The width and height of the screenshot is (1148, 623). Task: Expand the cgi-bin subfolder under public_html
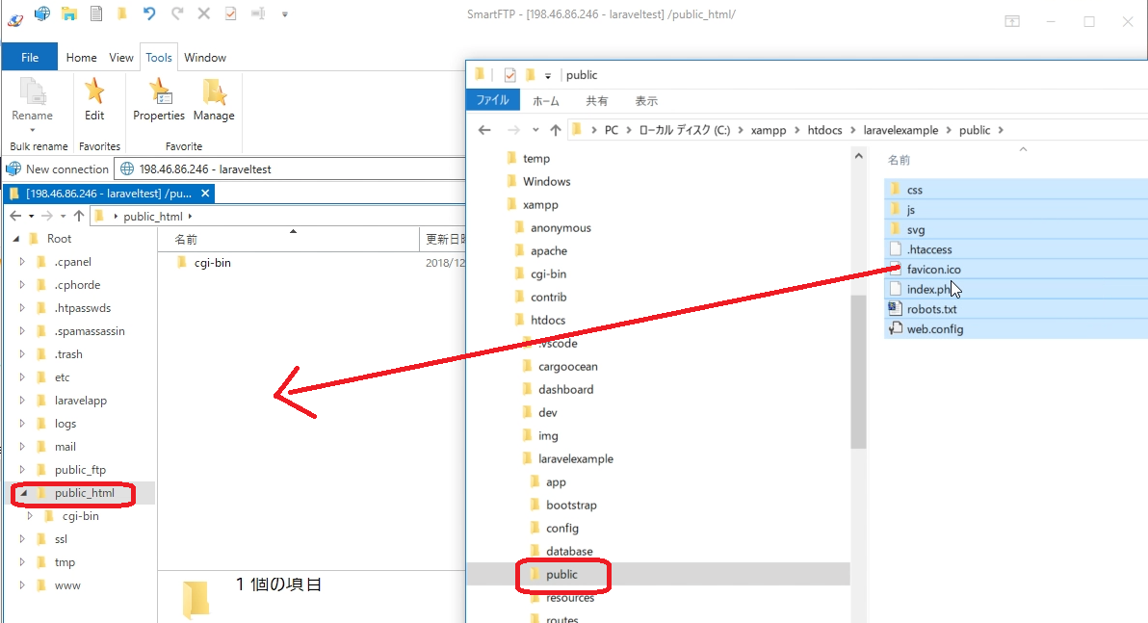(x=30, y=516)
